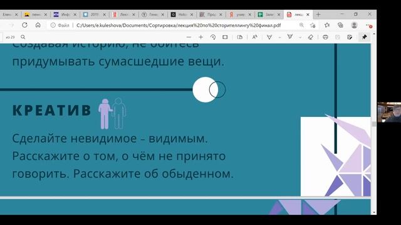Click the speaker's webcam thumbnail
This screenshot has height=225, width=401.
389,112
